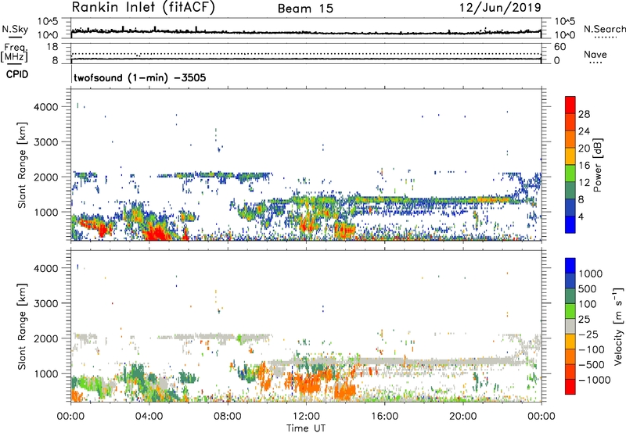Image resolution: width=626 pixels, height=433 pixels.
Task: Click the bright blue bottom Power color bar segment
Action: [570, 224]
